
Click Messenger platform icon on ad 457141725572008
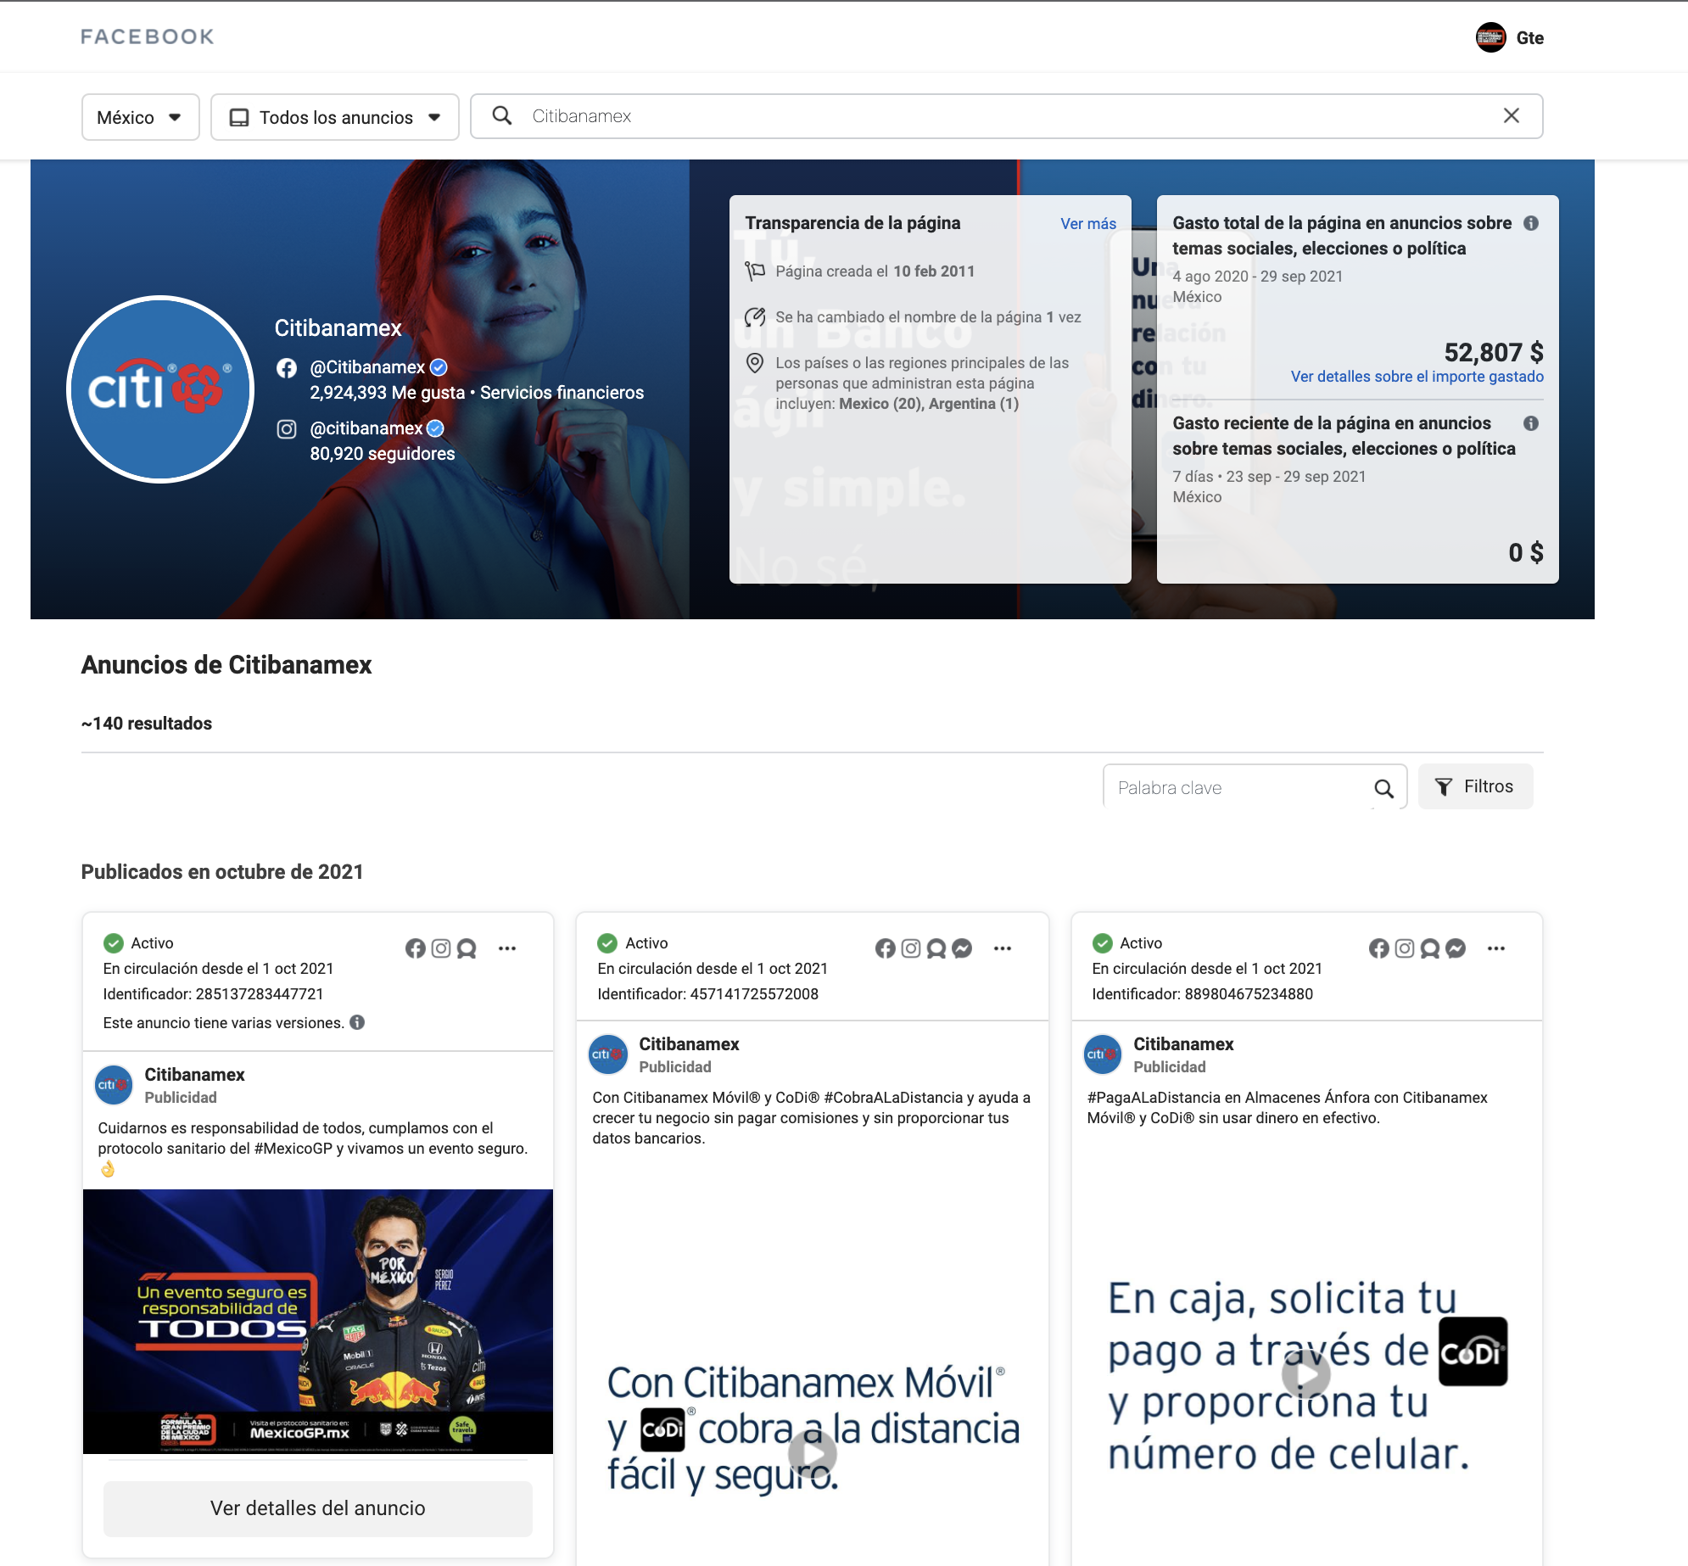point(962,948)
